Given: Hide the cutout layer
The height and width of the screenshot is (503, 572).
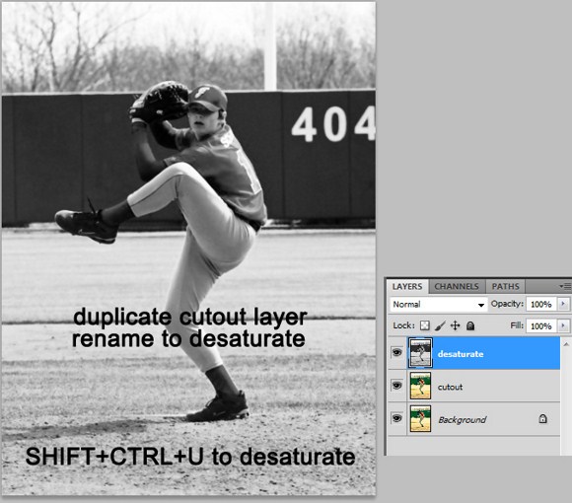Looking at the screenshot, I should (396, 386).
